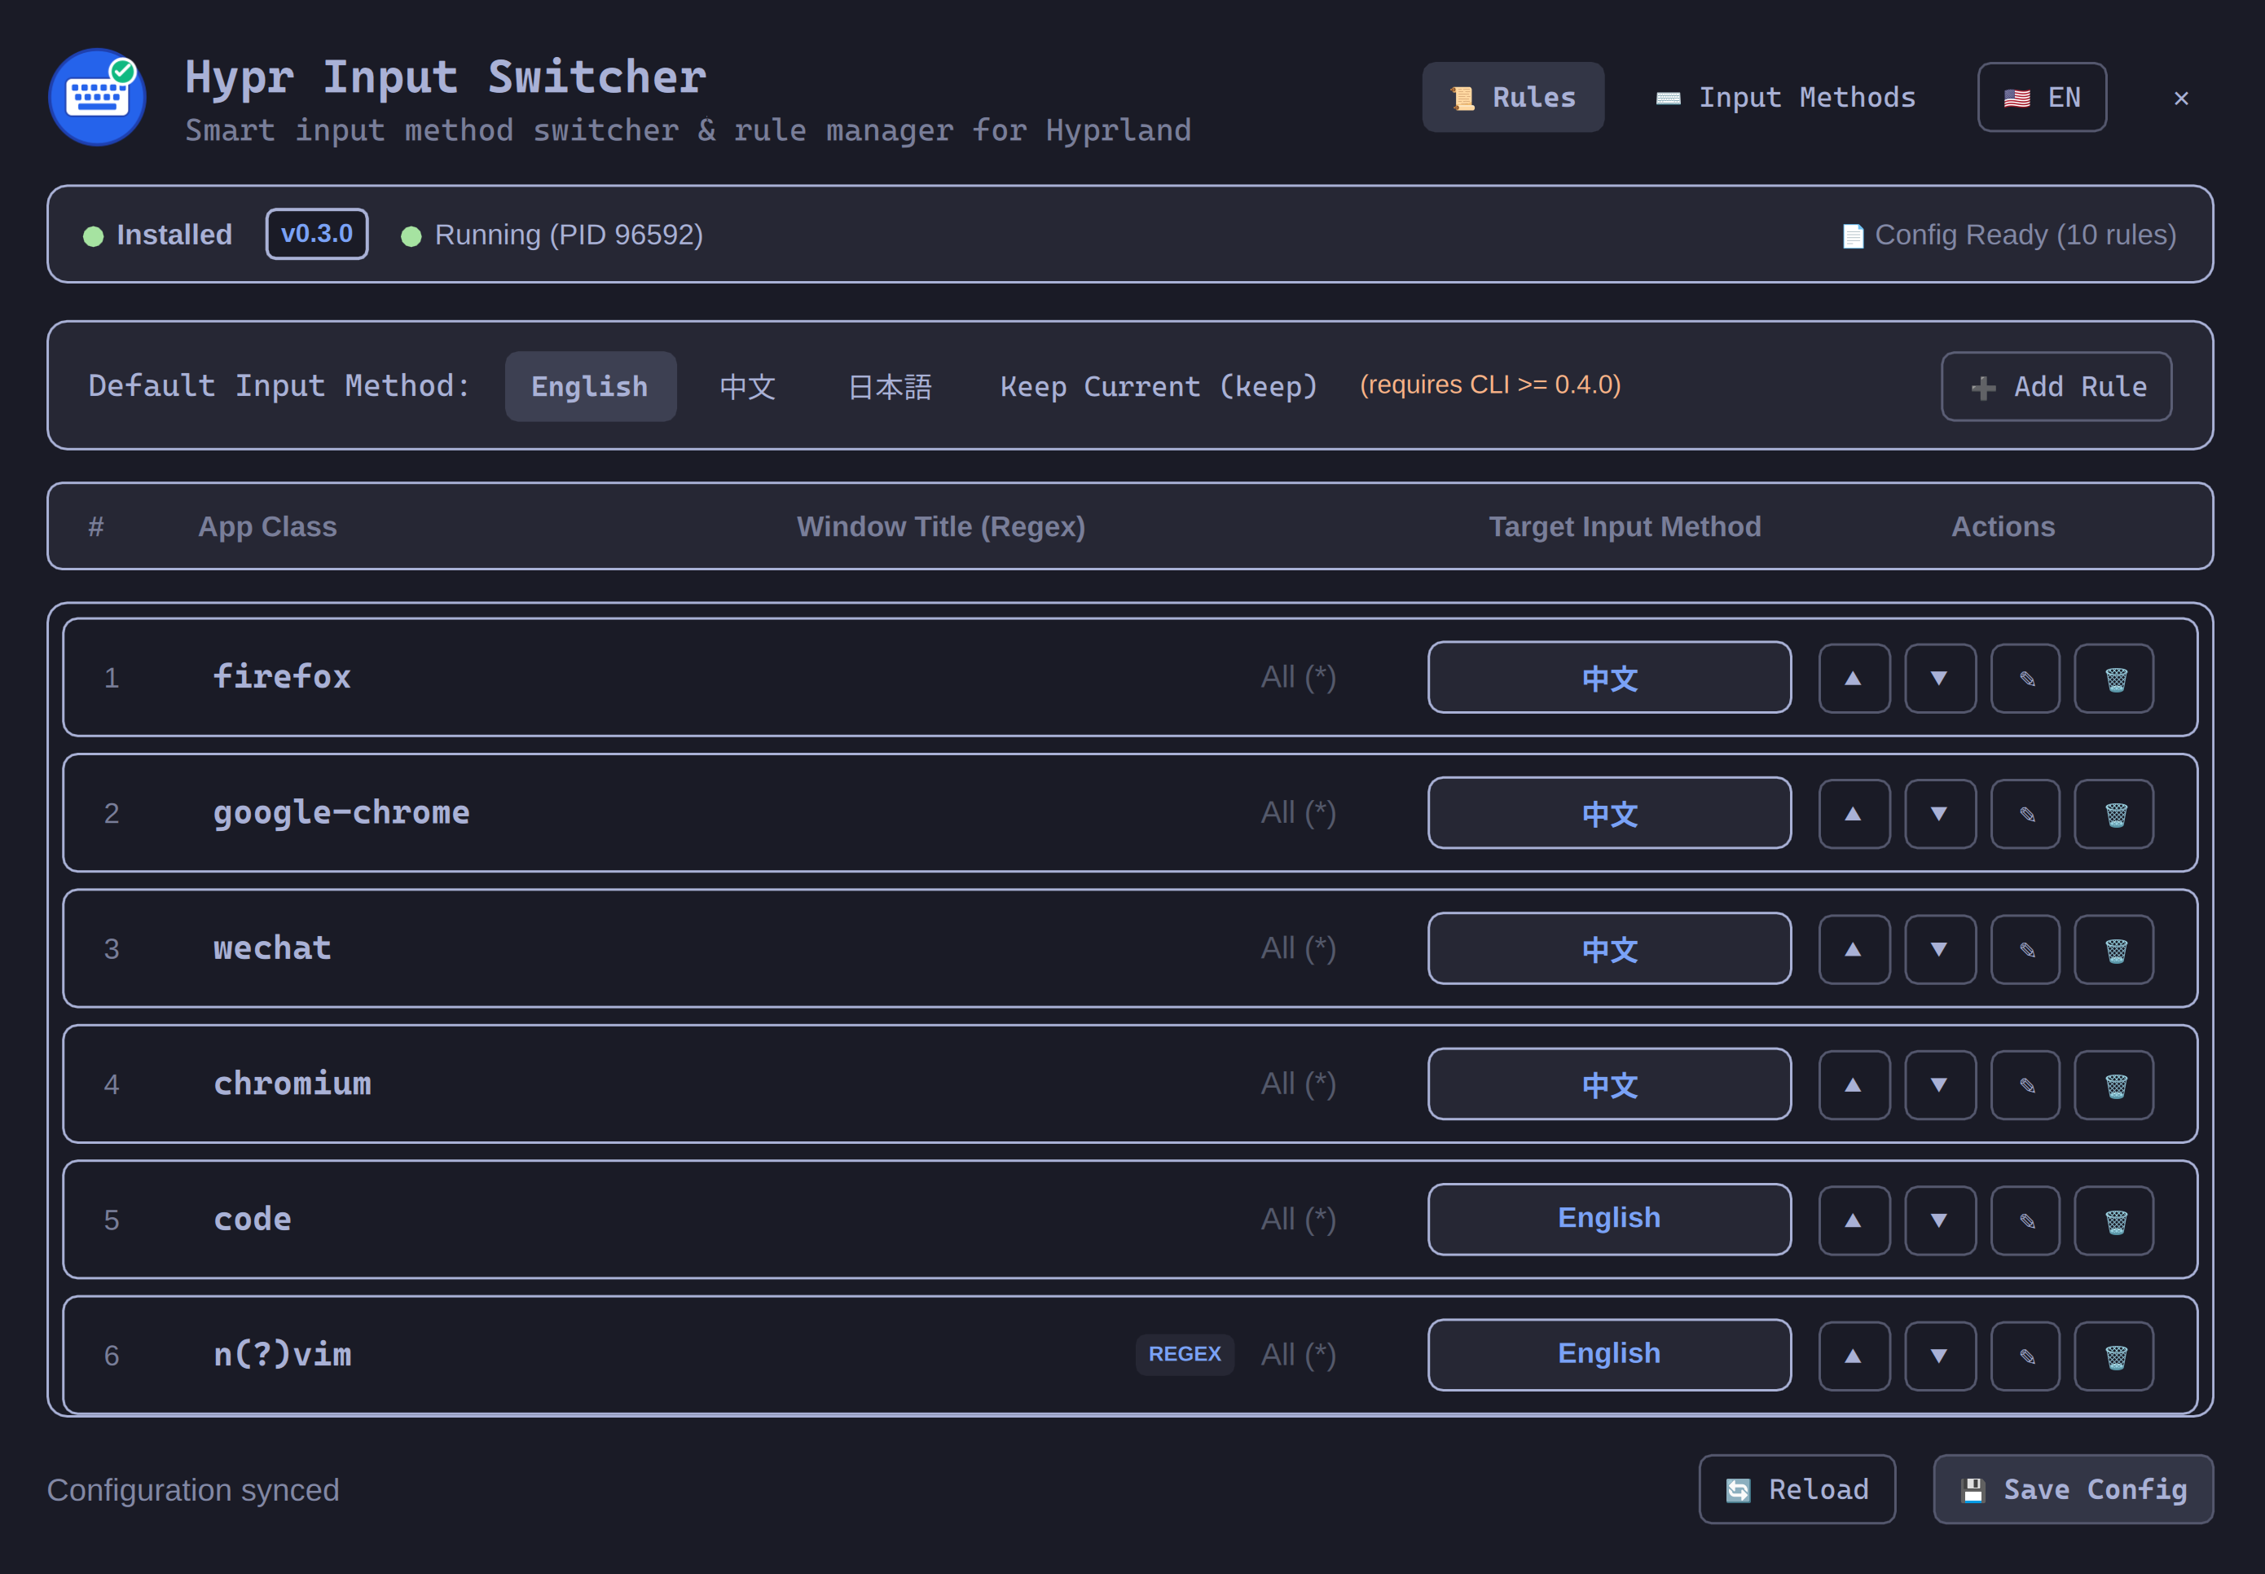Click Save Config button
The height and width of the screenshot is (1574, 2265).
(2074, 1489)
